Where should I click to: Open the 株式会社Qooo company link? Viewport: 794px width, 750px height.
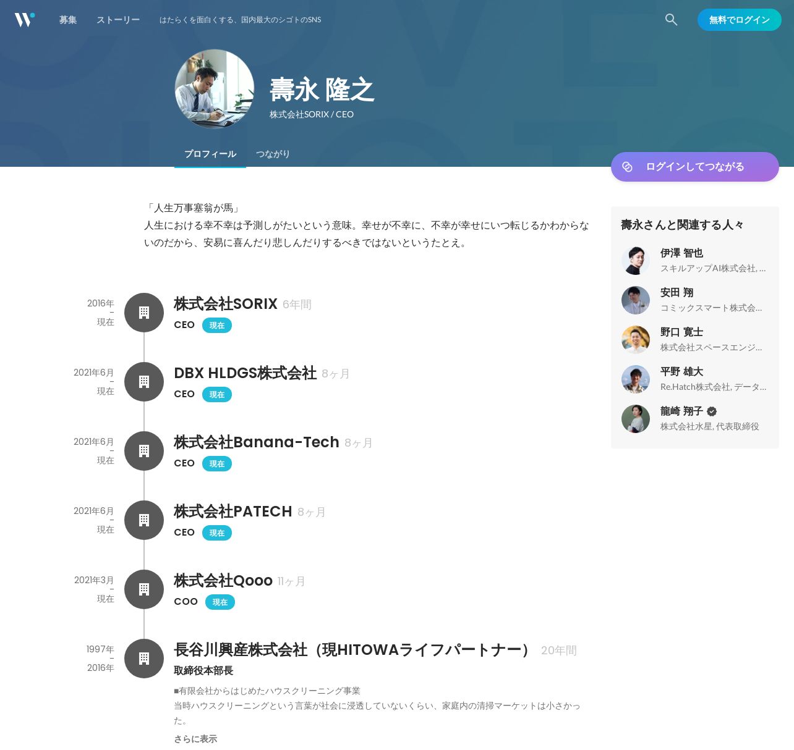223,581
